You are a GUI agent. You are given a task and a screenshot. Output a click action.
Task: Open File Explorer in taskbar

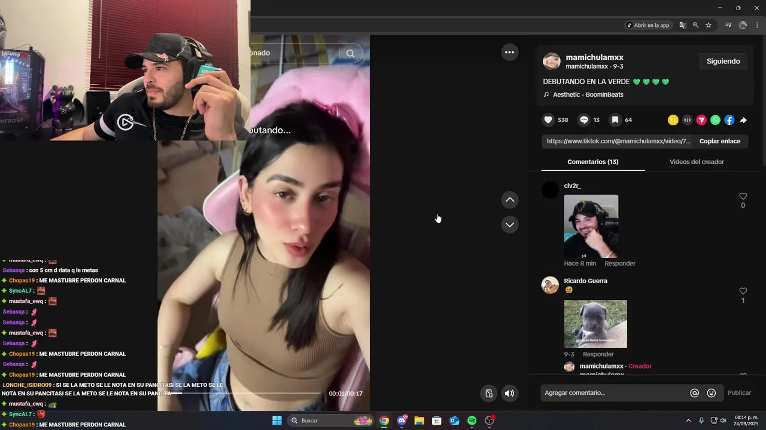click(419, 420)
